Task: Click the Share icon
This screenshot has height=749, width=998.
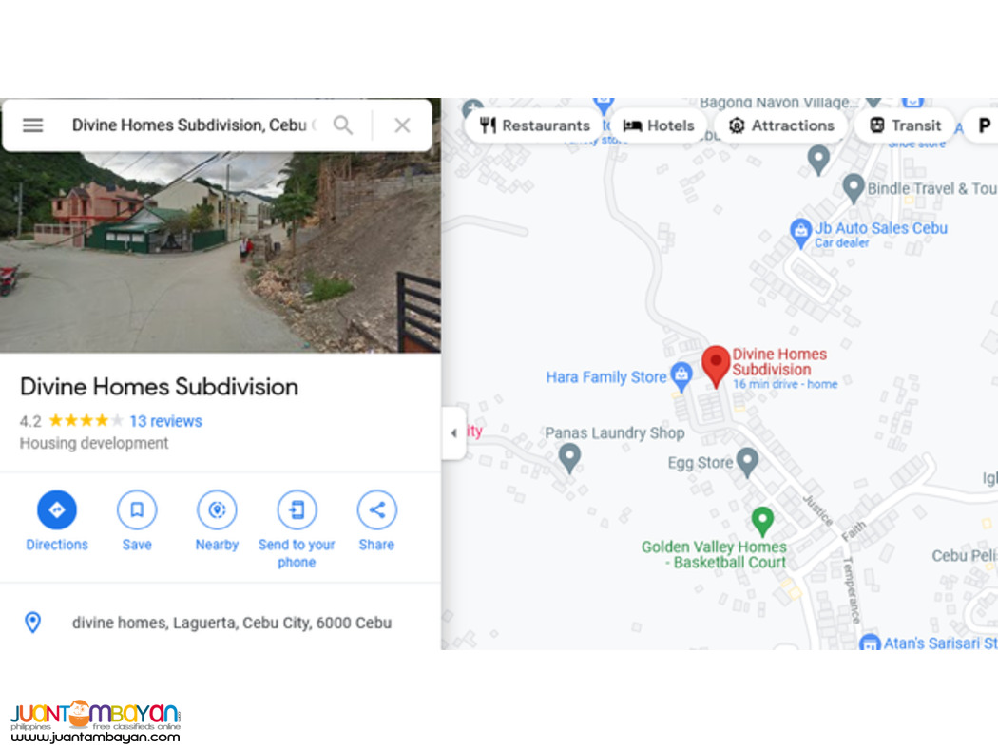Action: [376, 509]
